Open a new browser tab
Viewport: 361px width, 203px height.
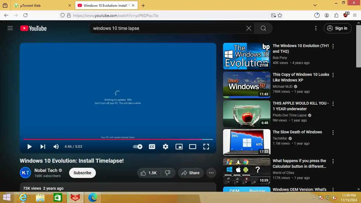143,5
